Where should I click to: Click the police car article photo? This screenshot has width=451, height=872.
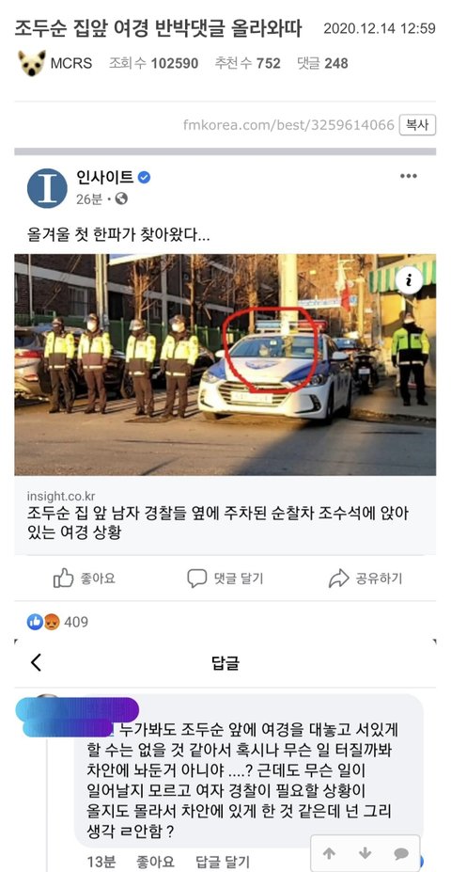[225, 365]
